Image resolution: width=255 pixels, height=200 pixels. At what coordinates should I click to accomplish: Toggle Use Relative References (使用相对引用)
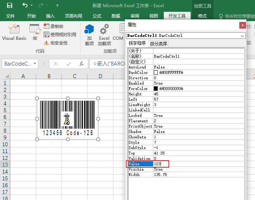point(60,34)
